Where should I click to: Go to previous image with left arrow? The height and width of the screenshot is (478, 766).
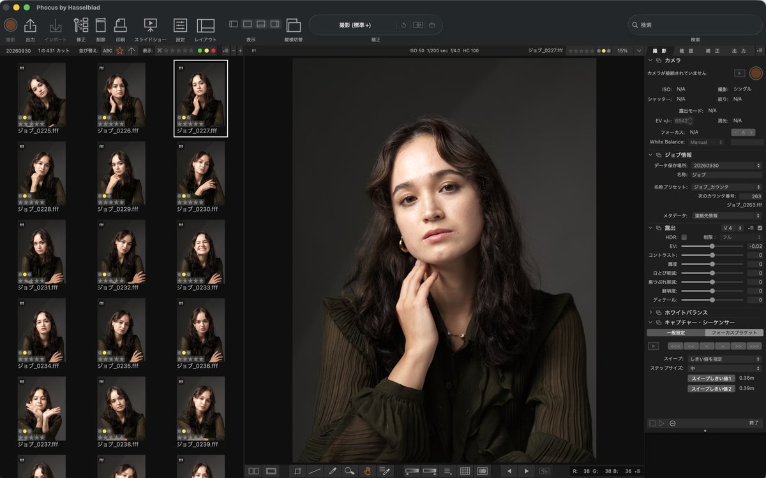509,471
